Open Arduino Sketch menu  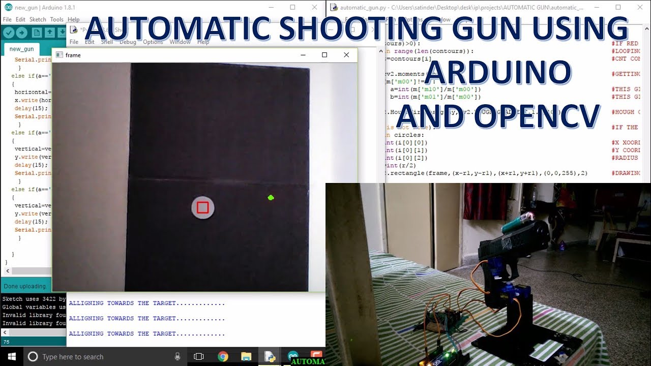click(x=38, y=19)
